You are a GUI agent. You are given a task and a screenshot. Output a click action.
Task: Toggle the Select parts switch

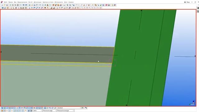coord(7,108)
